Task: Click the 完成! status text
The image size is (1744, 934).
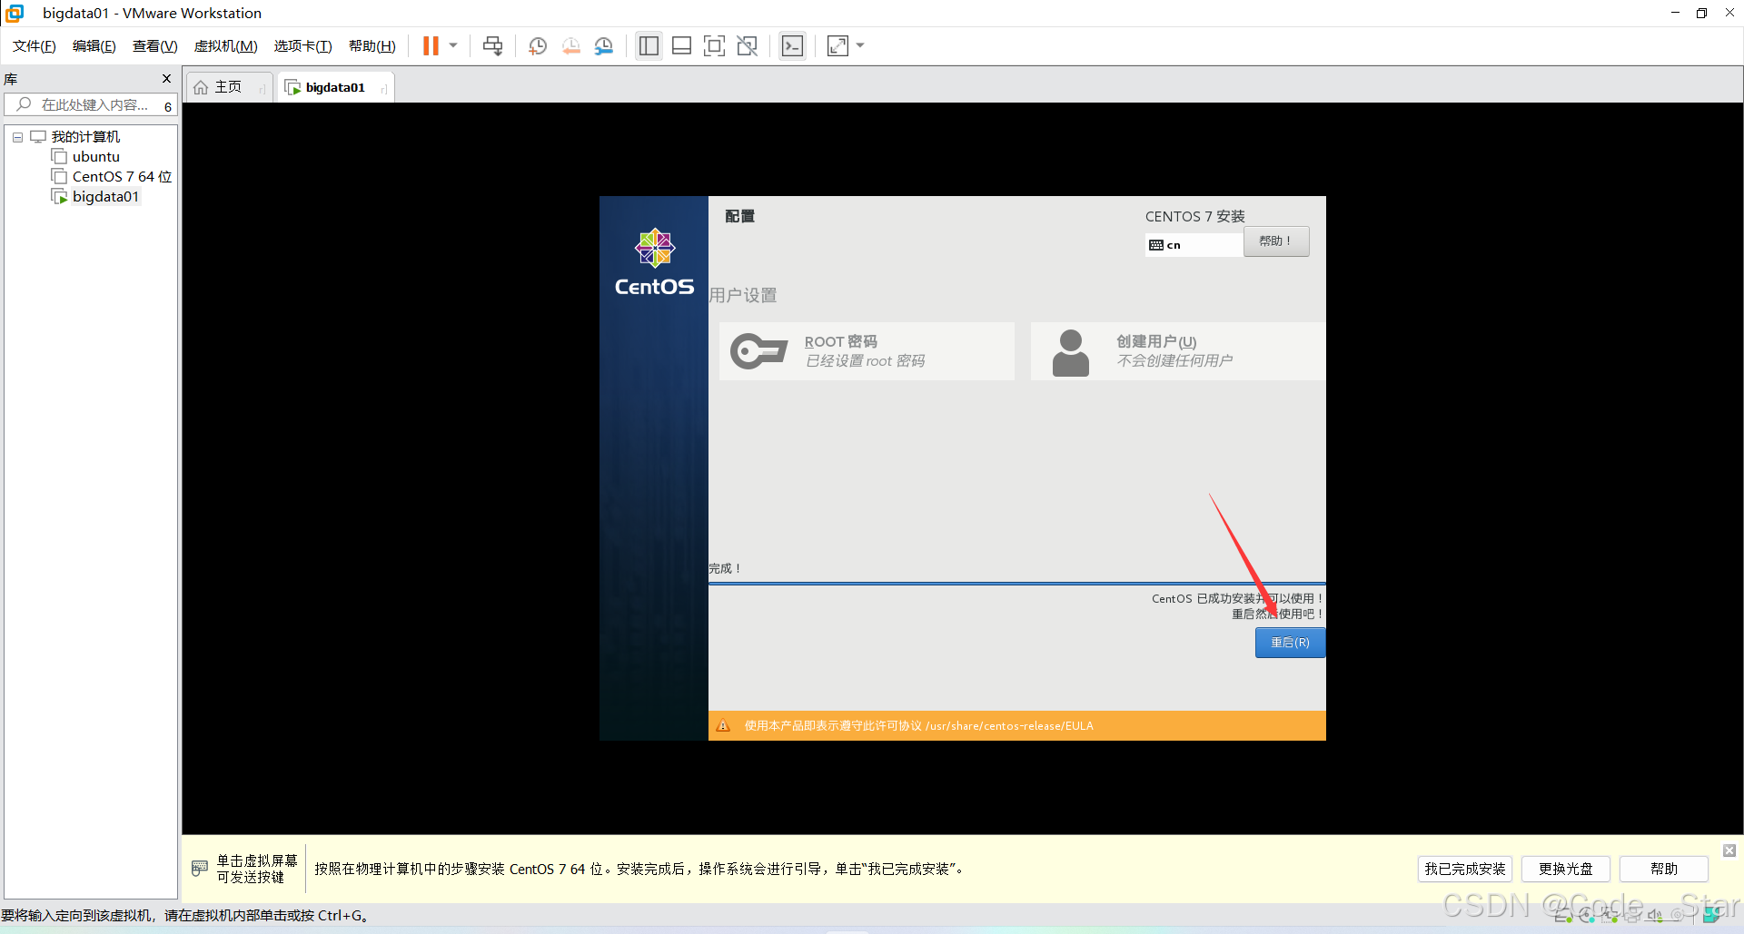Action: [725, 569]
